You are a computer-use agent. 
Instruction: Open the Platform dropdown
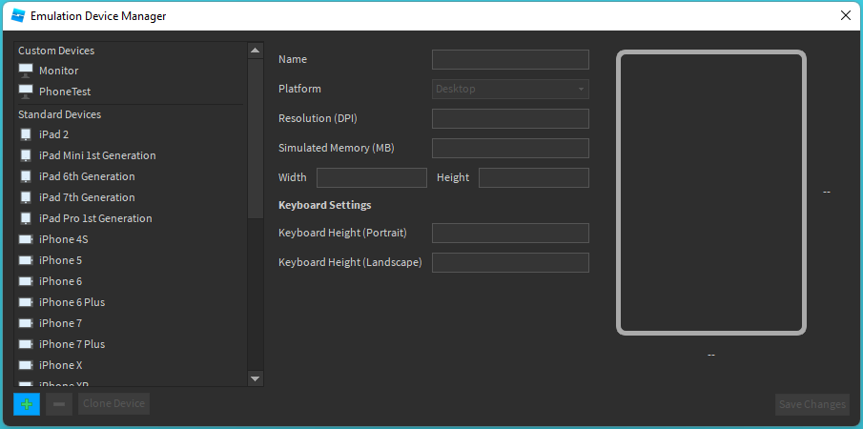pyautogui.click(x=510, y=90)
